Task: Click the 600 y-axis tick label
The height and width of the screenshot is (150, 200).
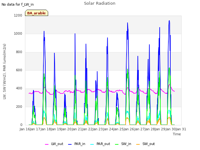Action: point(19,70)
